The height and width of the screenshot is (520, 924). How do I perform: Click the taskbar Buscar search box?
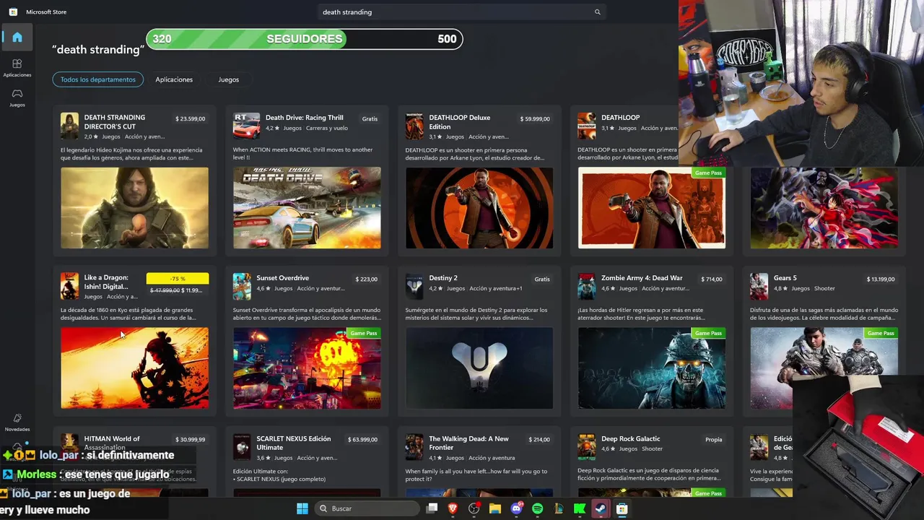click(x=367, y=508)
